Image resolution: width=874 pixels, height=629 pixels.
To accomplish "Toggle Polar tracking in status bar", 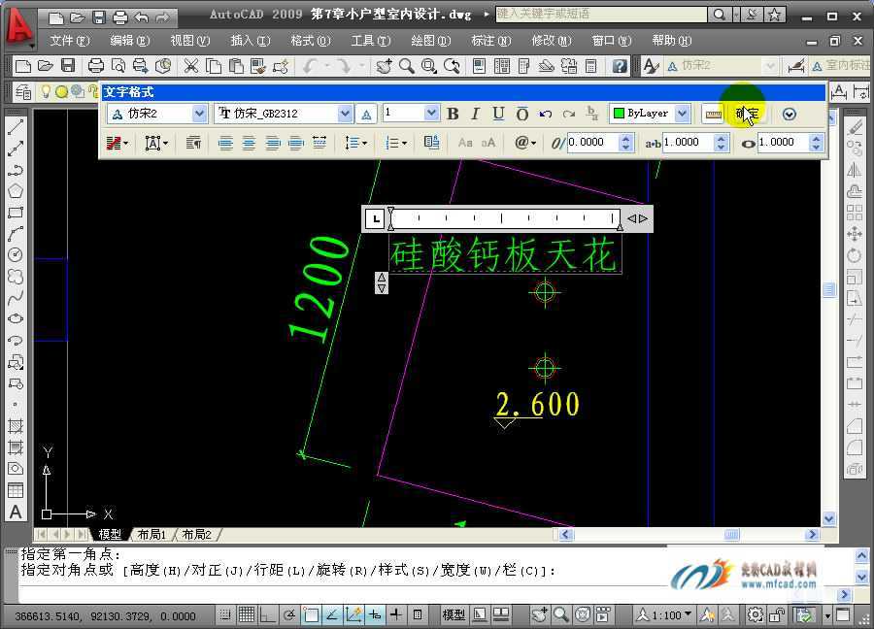I will pos(289,615).
